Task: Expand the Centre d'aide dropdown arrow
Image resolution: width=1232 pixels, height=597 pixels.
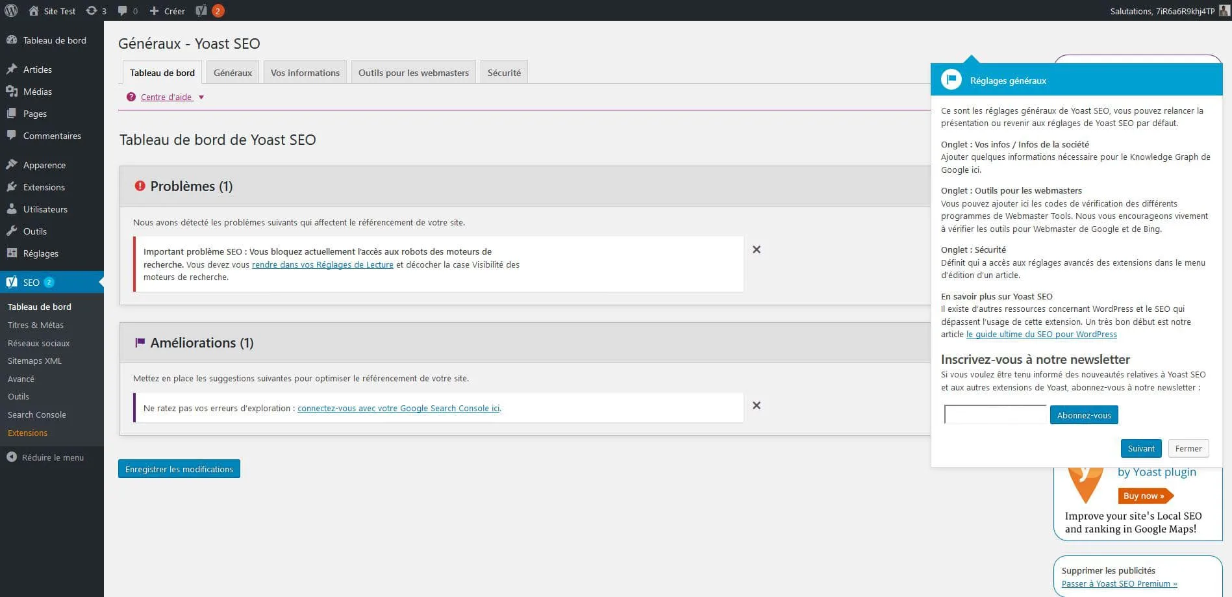Action: point(201,97)
